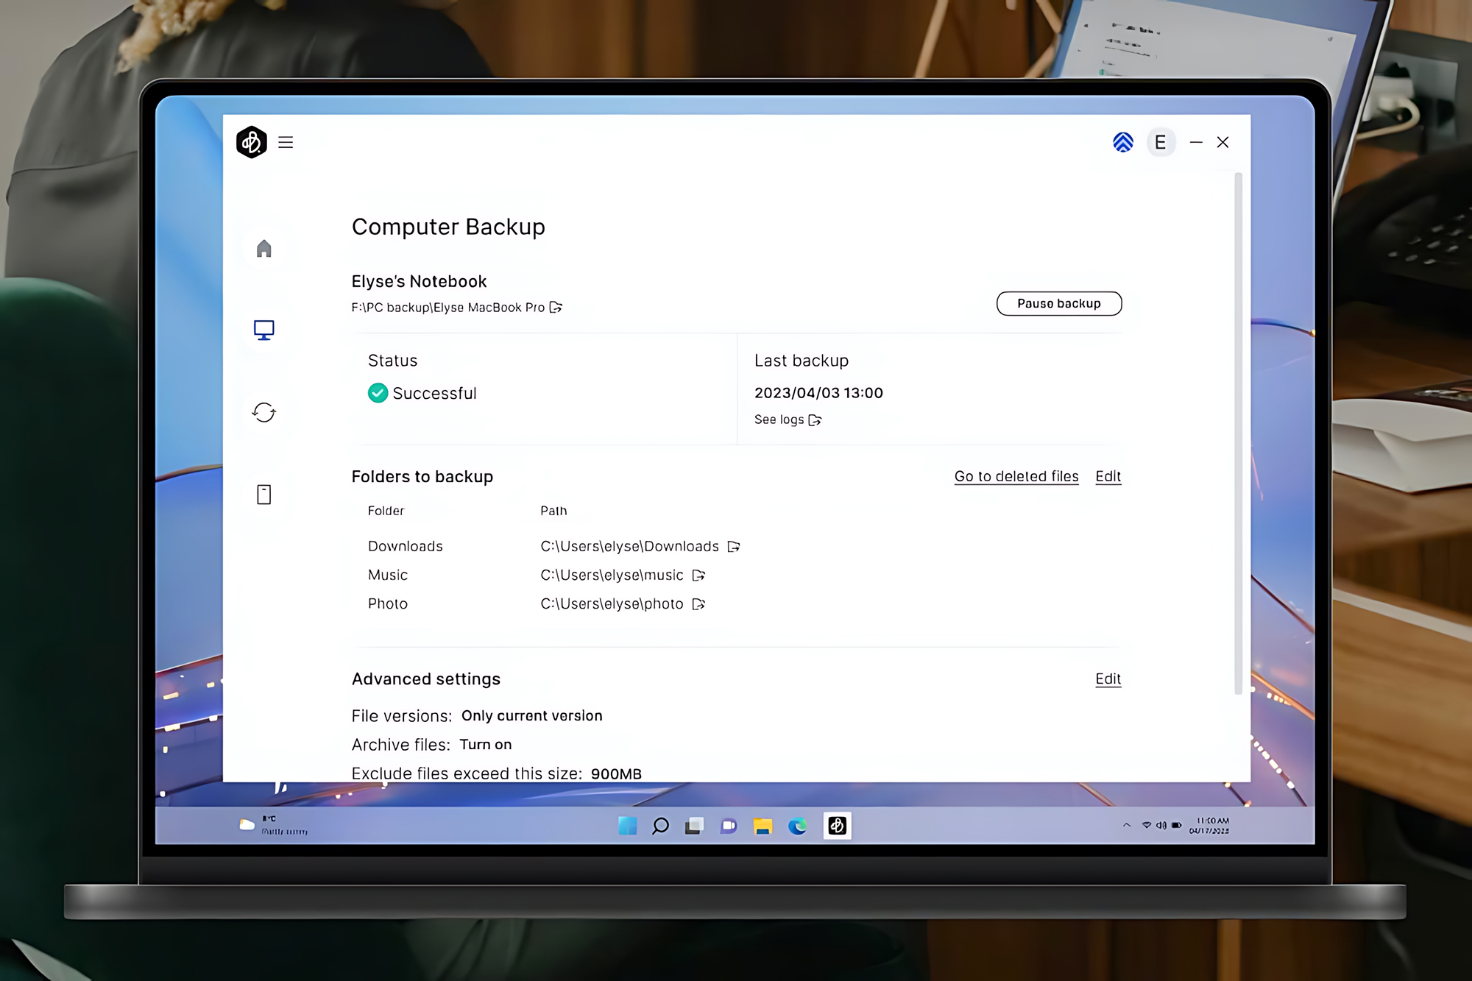
Task: Select Computer Backup monitor icon in sidebar
Action: click(264, 330)
